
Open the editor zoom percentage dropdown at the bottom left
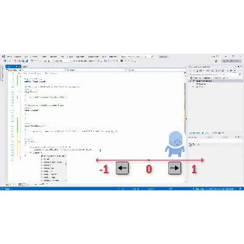coord(10,185)
